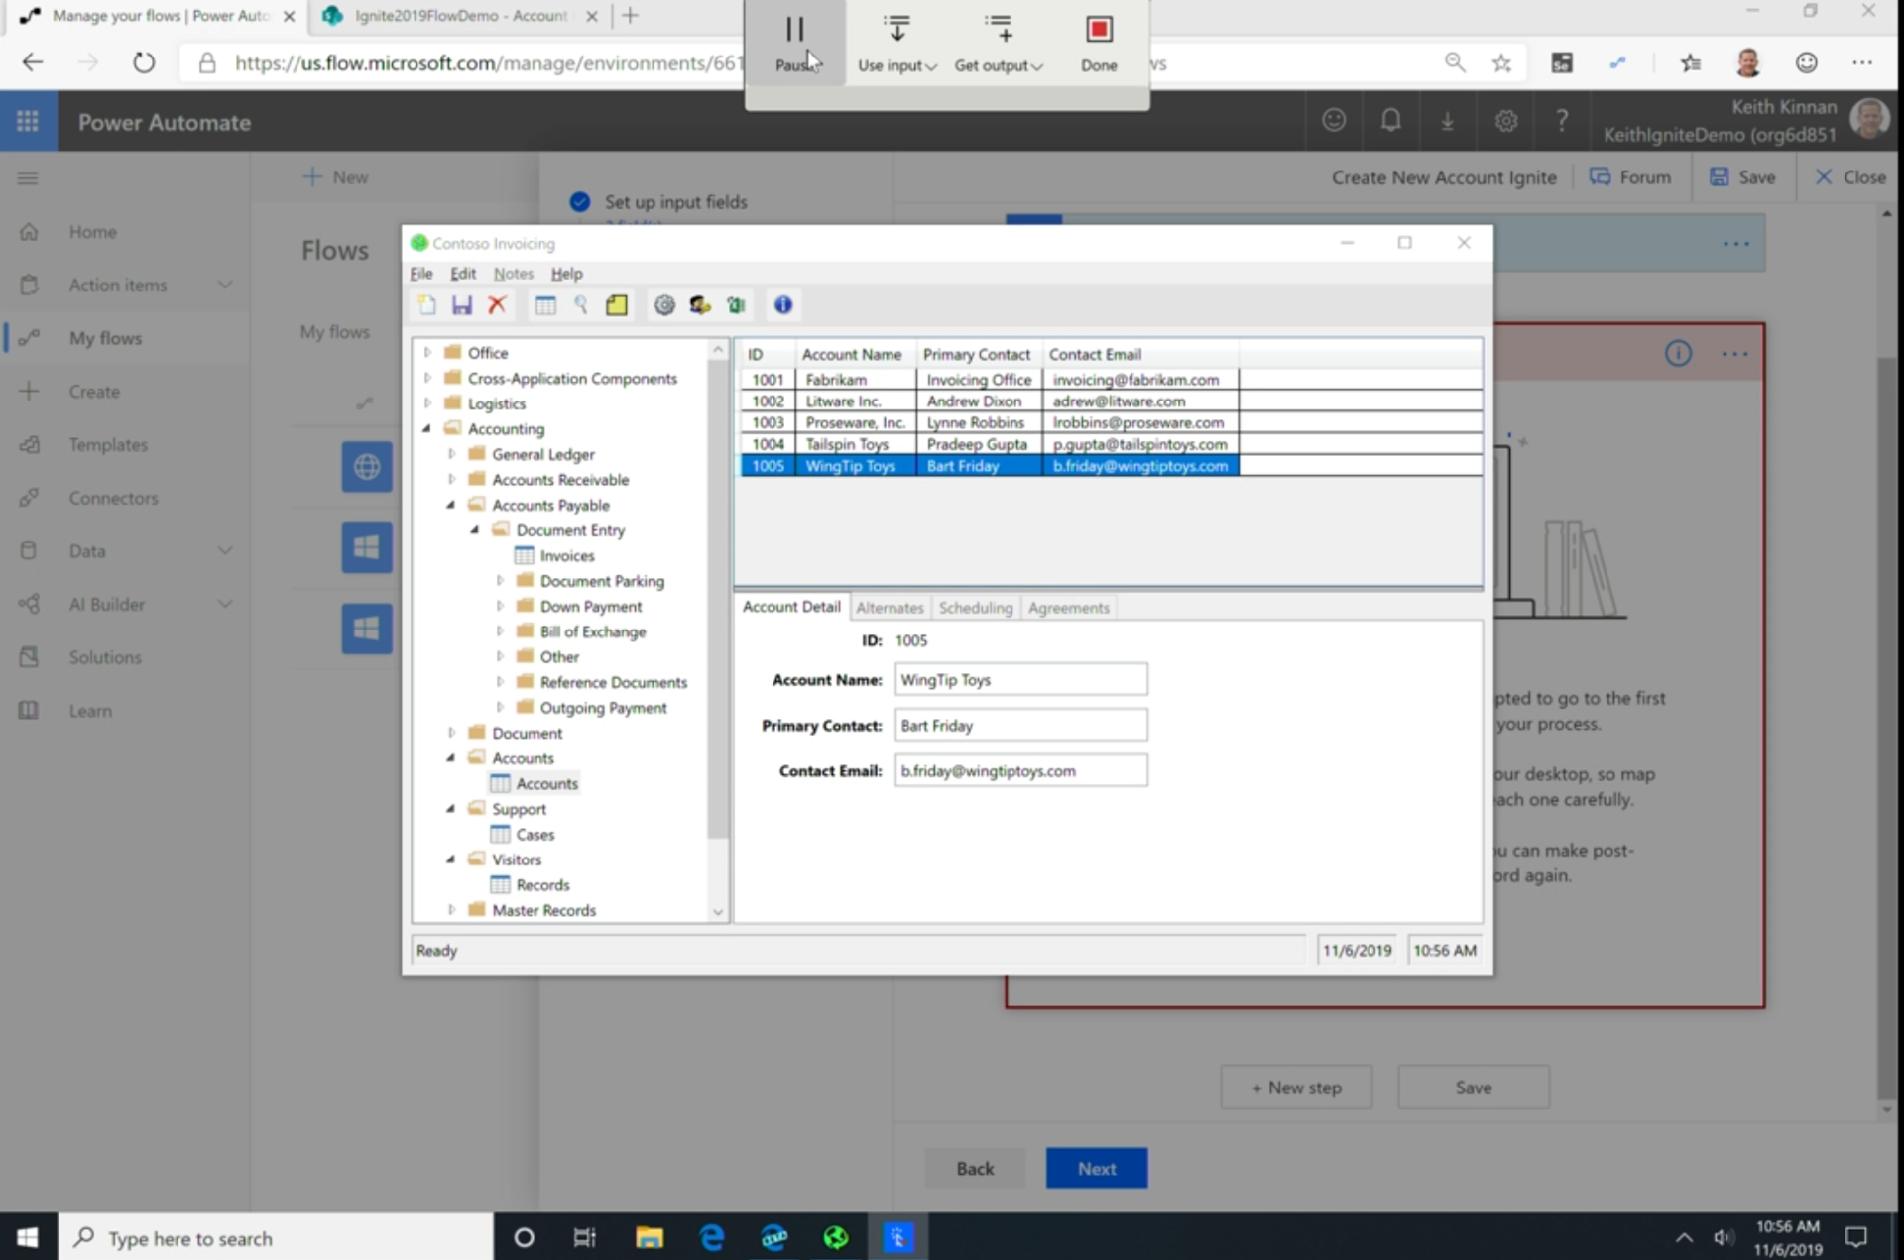This screenshot has width=1904, height=1260.
Task: Click the help question mark in Power Automate header
Action: [x=1562, y=121]
